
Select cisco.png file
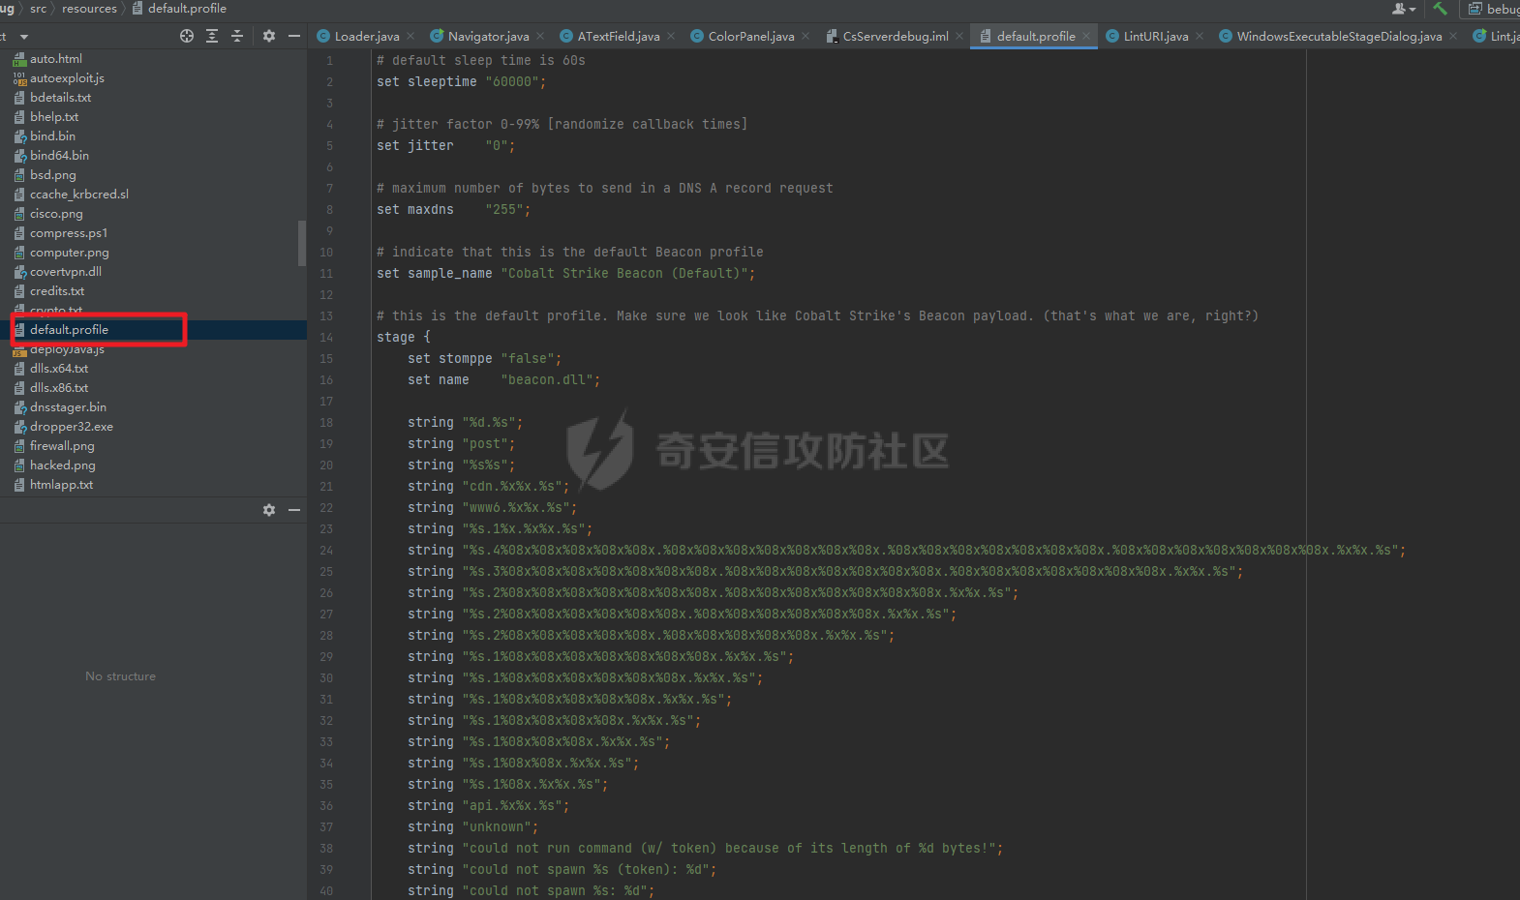(56, 214)
